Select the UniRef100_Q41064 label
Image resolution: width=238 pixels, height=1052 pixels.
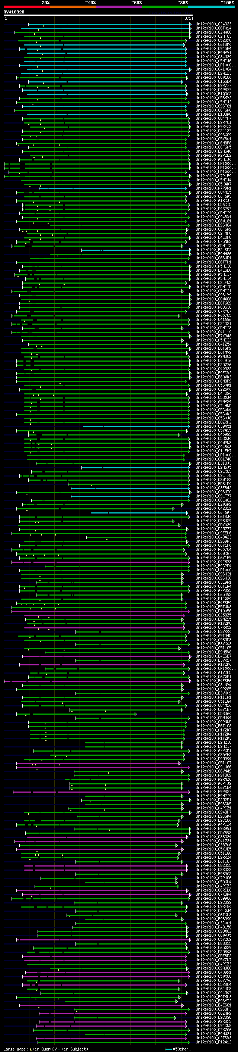pos(213,69)
